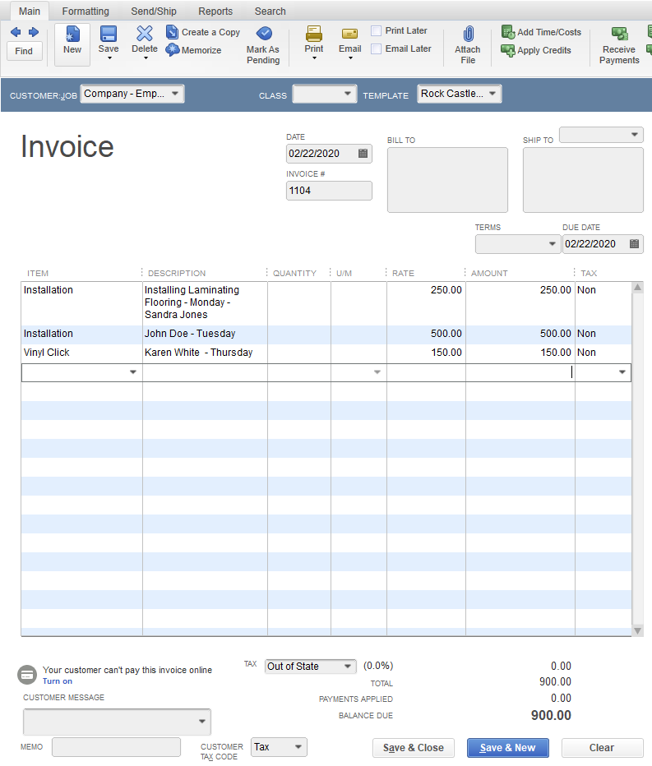Open Apply Credits
Viewport: 652px width, 766px height.
[x=536, y=50]
